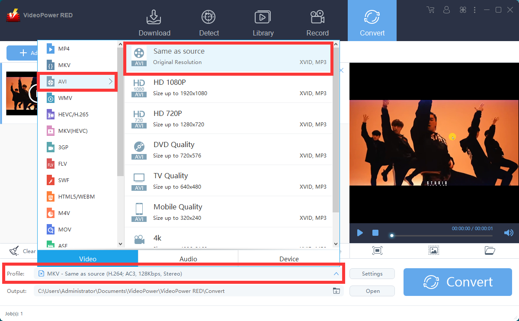The image size is (519, 321).
Task: Click the HD 1080 AVI icon
Action: 139,88
